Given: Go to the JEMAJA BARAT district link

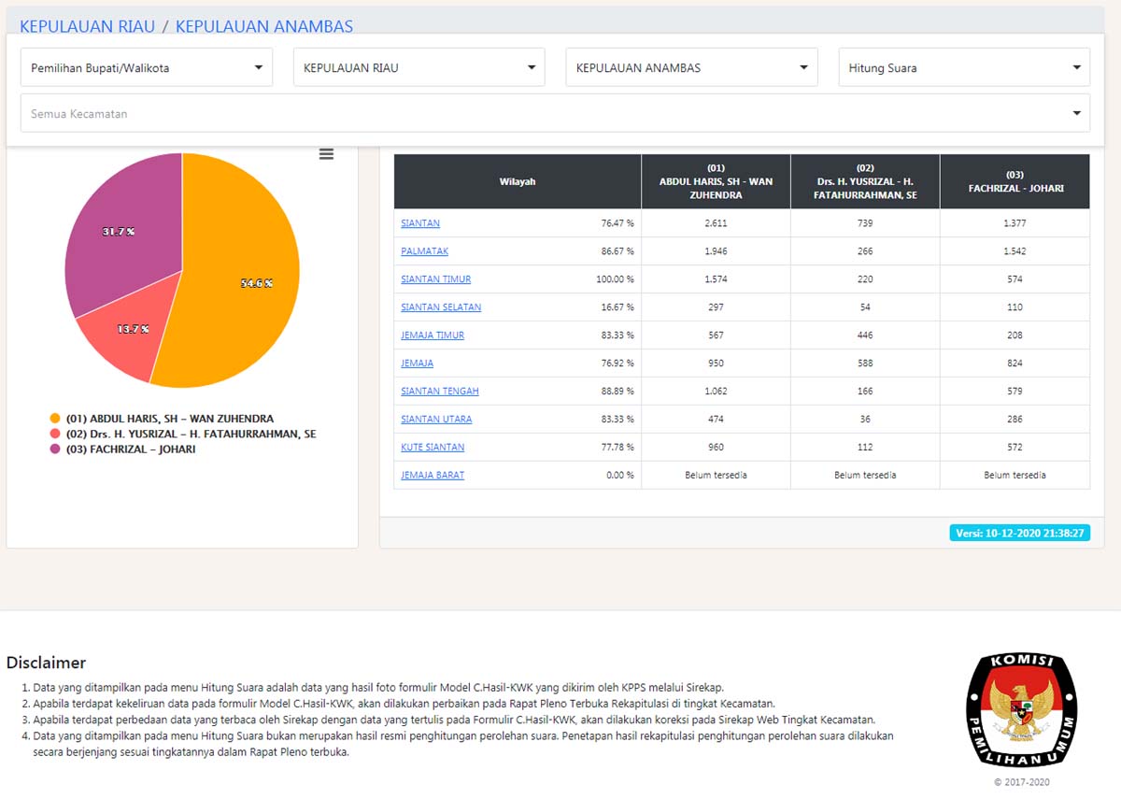Looking at the screenshot, I should click(x=433, y=476).
